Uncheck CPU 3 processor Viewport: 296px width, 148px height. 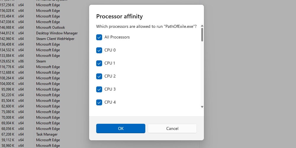pos(99,89)
